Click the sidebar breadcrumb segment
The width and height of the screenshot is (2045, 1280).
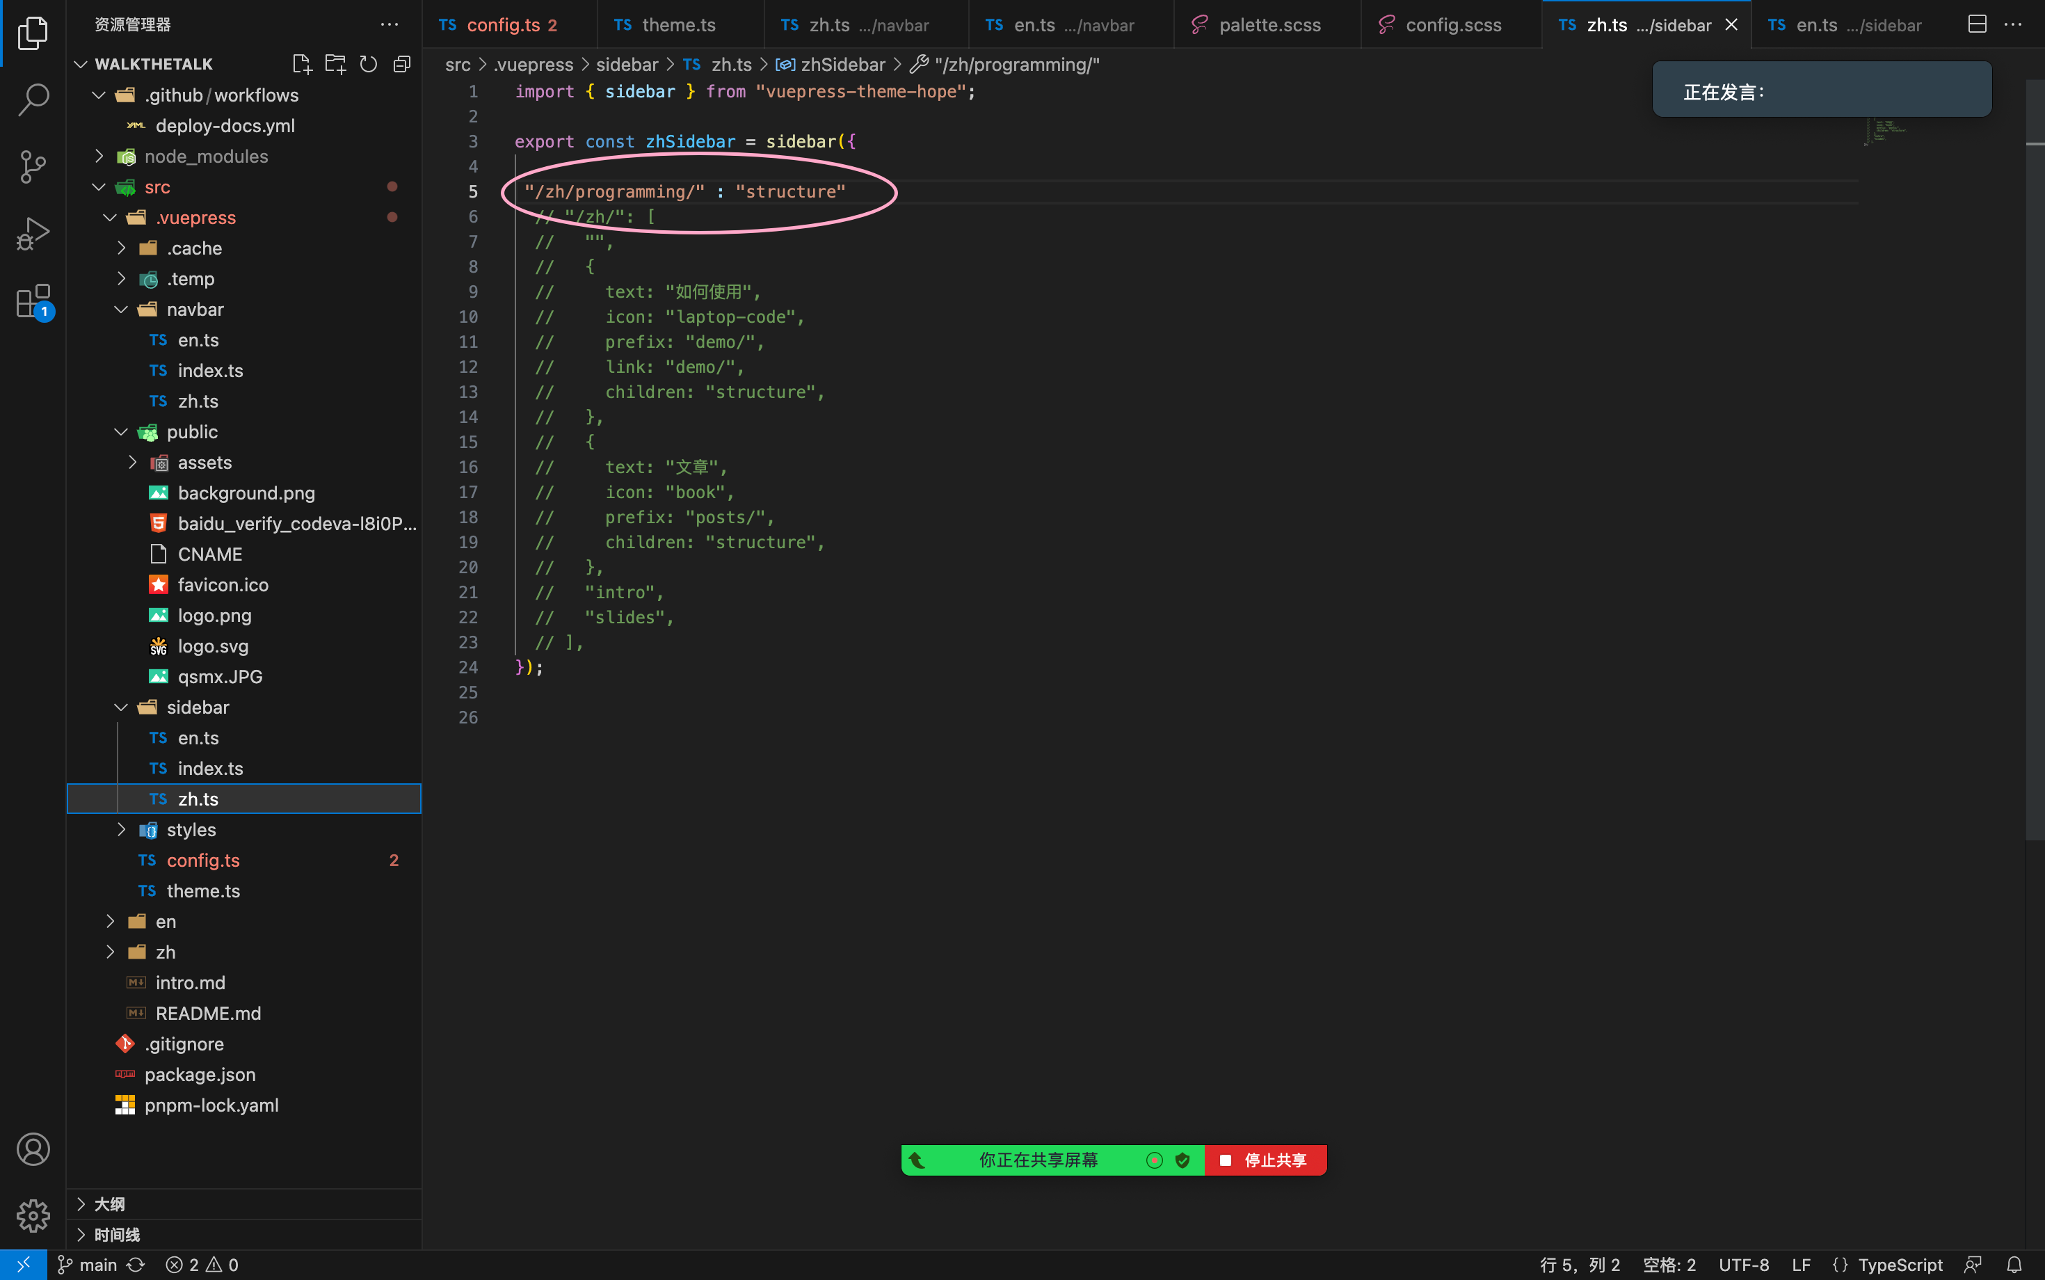(x=626, y=64)
